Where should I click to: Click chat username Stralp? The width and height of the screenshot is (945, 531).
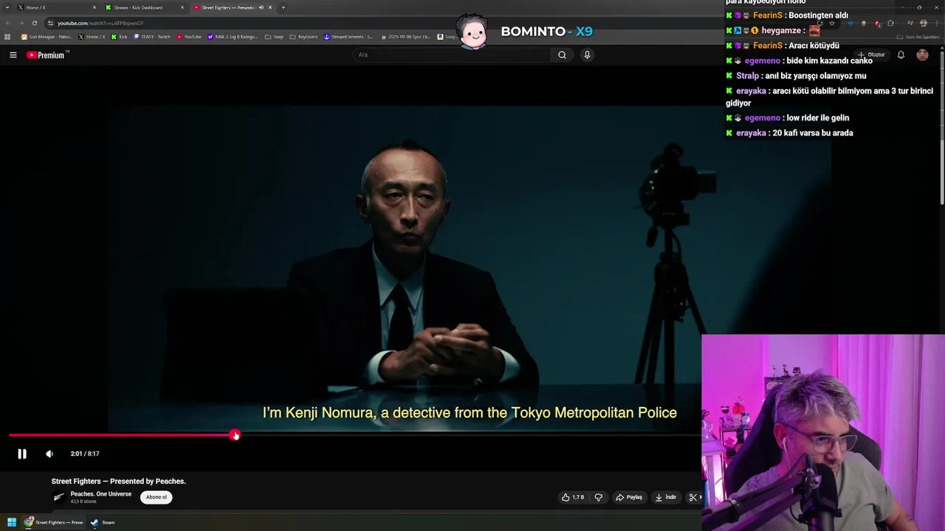(x=747, y=76)
